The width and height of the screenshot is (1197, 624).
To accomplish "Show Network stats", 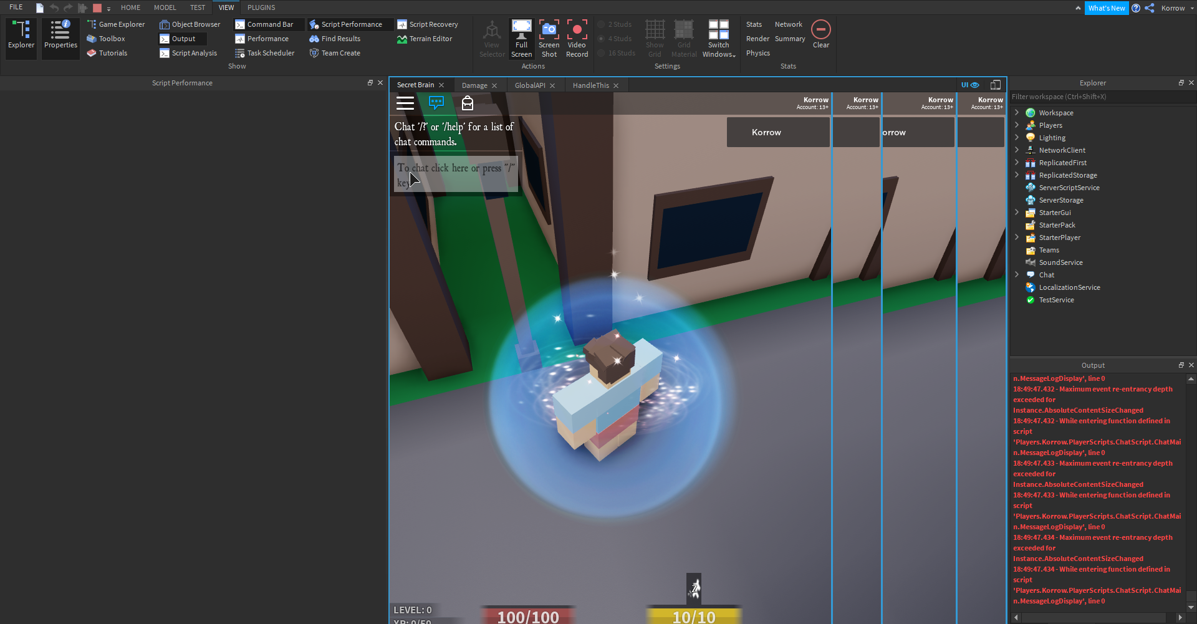I will (789, 24).
